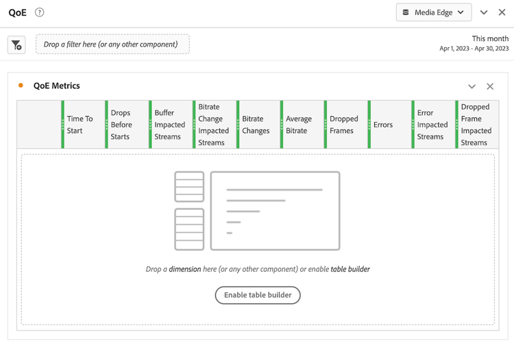514x345 pixels.
Task: Select the Time To Start column header
Action: [x=84, y=125]
